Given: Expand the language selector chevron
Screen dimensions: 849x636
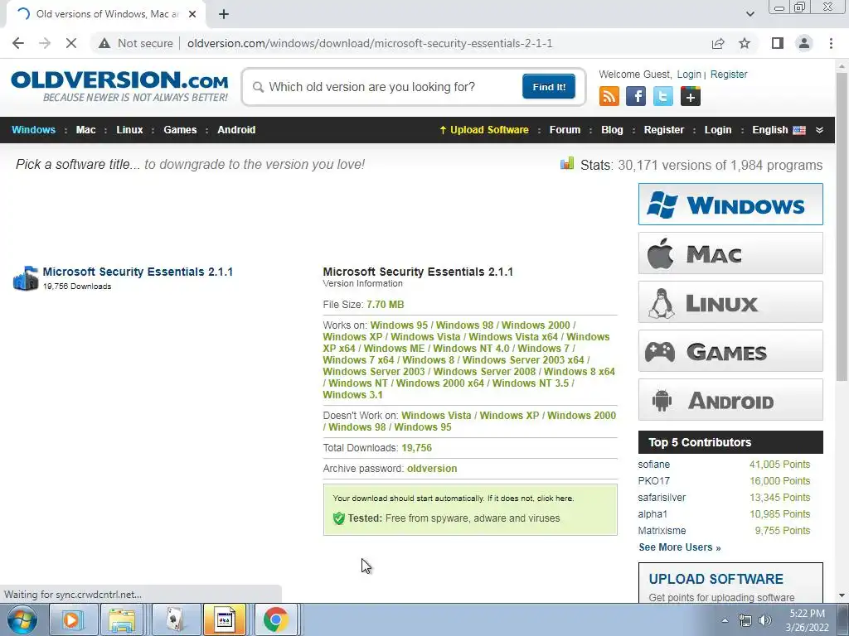Looking at the screenshot, I should click(x=819, y=130).
